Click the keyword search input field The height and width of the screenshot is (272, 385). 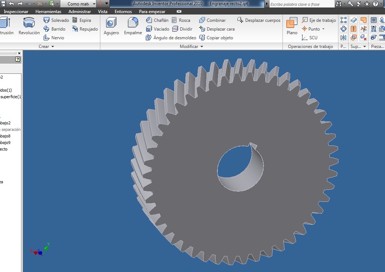[301, 4]
